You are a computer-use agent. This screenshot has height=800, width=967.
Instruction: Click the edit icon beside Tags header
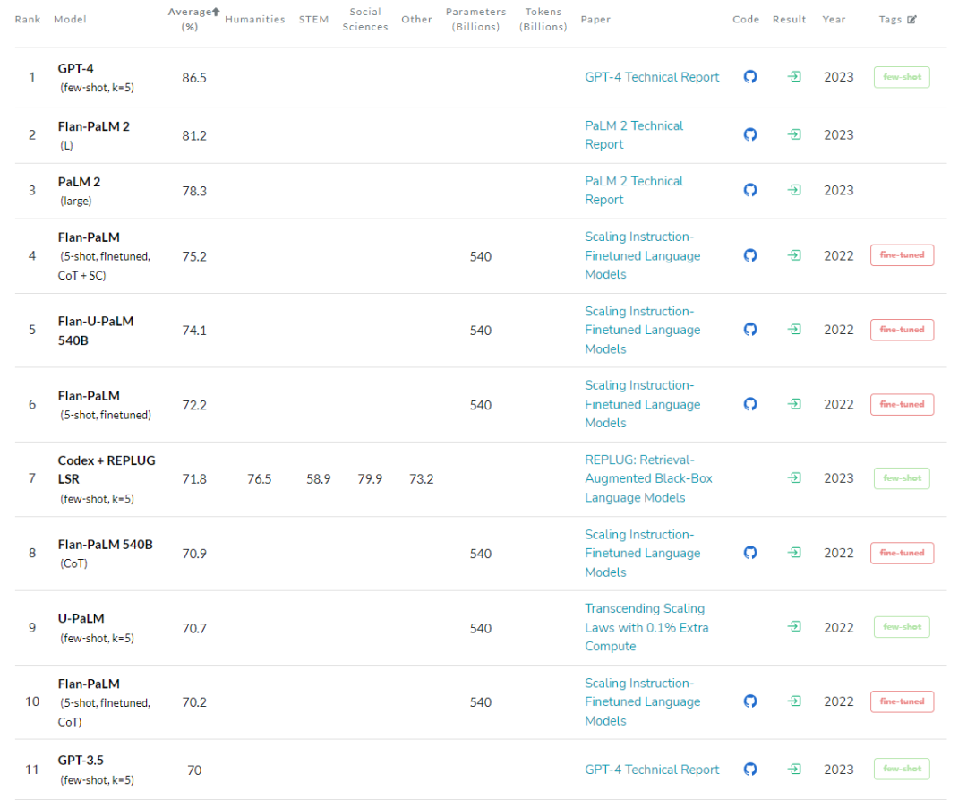click(911, 19)
